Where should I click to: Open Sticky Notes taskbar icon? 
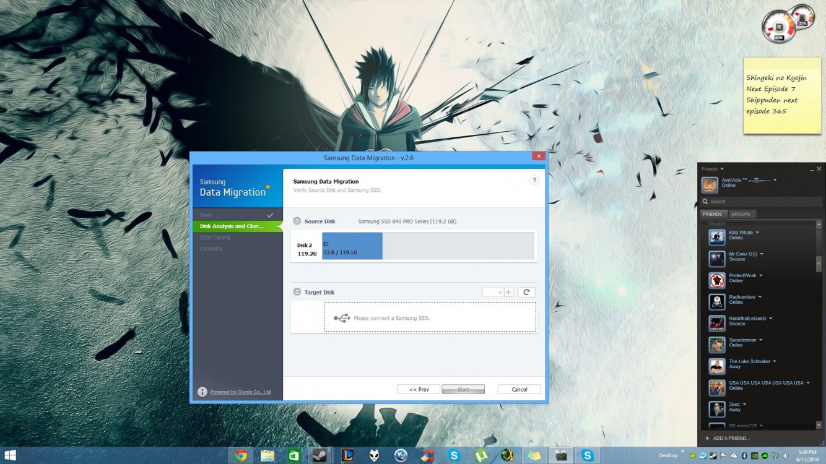click(x=534, y=455)
